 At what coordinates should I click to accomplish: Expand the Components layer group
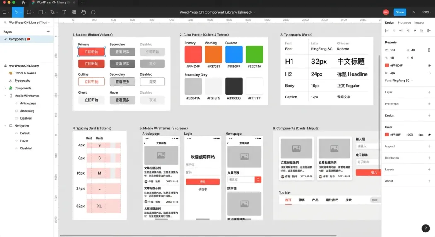point(5,89)
